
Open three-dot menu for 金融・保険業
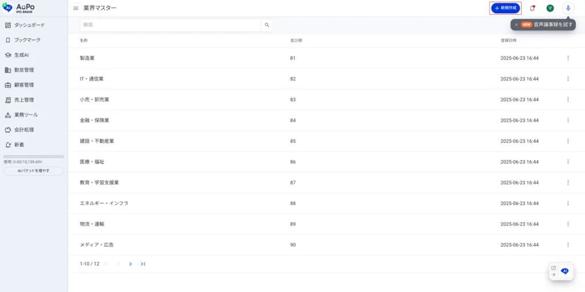coord(568,120)
